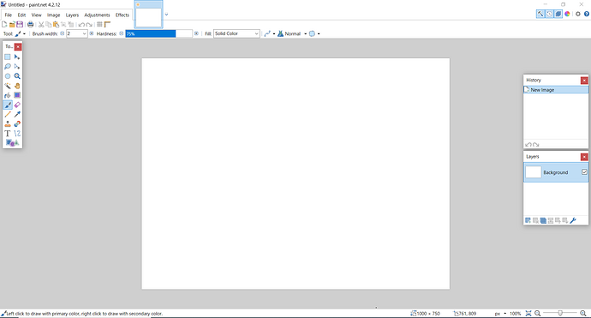591x318 pixels.
Task: Paste using the clipboard icon
Action: pos(56,25)
